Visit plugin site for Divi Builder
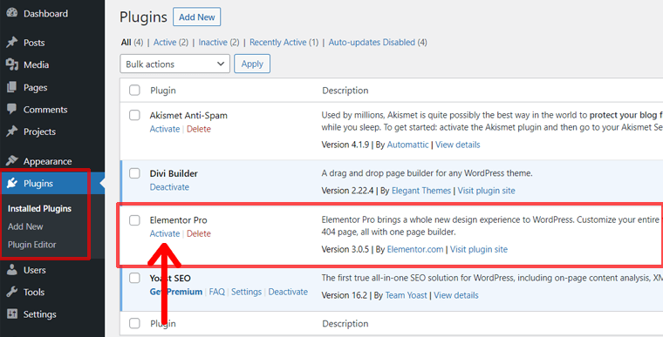The width and height of the screenshot is (663, 337). coord(486,191)
